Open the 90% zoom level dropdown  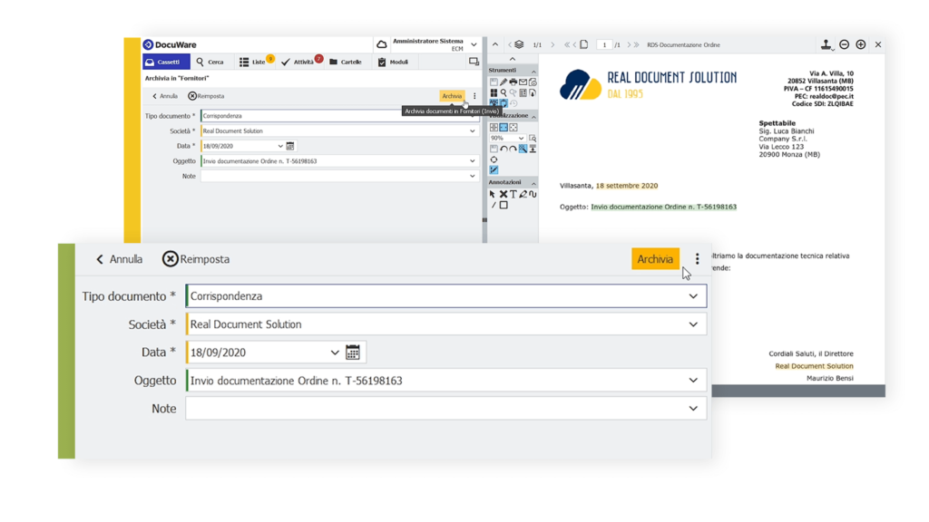pos(521,138)
